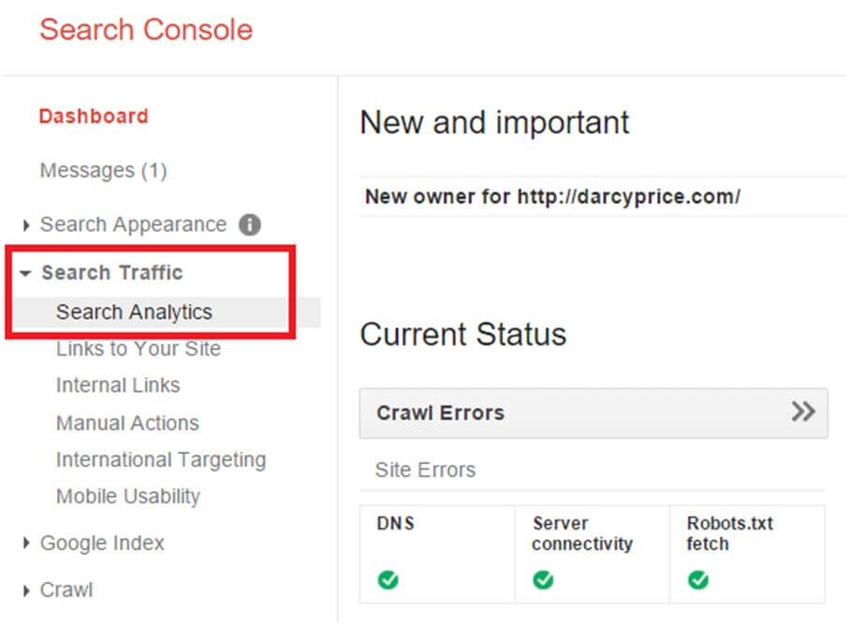
Task: Expand the Search Appearance section arrow
Action: coord(26,225)
